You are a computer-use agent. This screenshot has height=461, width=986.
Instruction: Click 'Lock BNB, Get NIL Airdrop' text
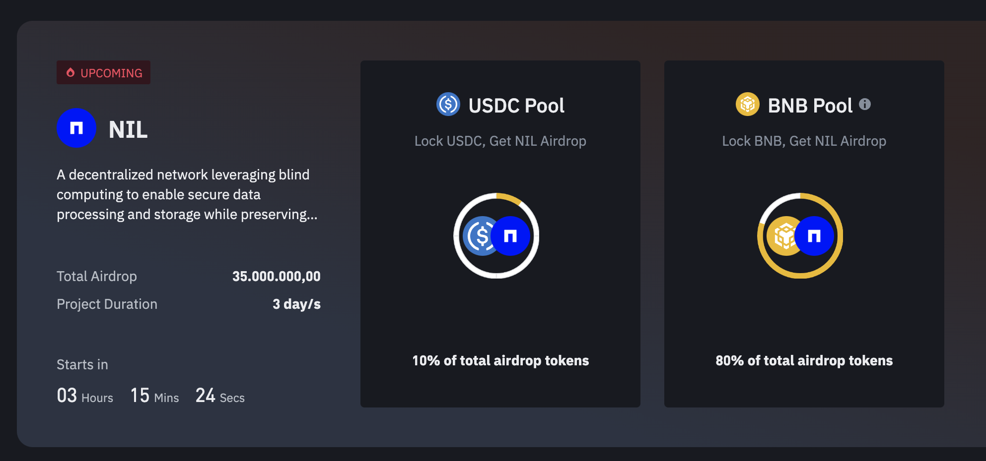tap(804, 141)
